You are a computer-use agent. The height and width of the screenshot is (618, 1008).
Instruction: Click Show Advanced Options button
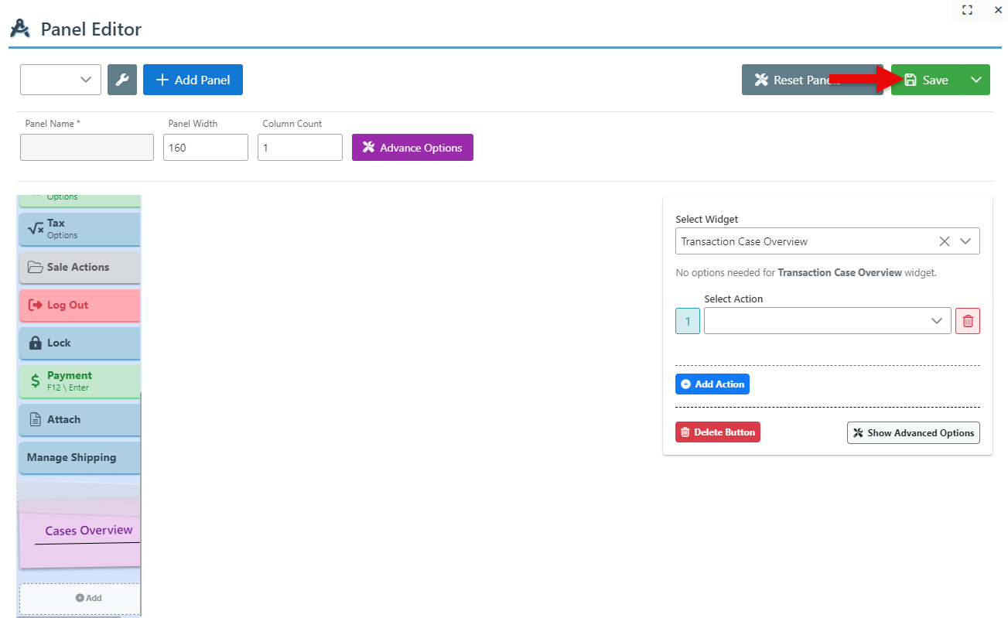913,433
